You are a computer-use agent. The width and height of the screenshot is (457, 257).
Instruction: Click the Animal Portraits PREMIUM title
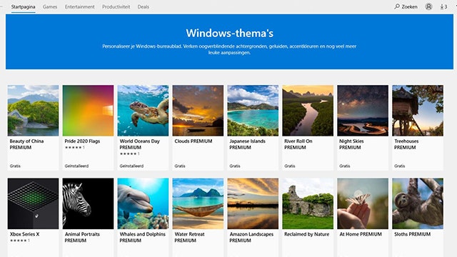click(x=82, y=237)
